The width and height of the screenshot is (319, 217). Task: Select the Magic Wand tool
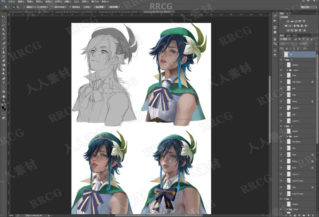(4, 30)
